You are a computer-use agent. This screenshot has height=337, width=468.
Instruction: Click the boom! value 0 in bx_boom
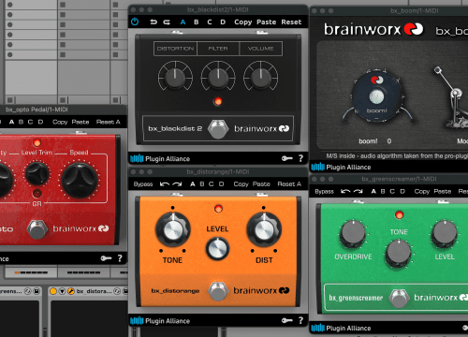point(389,141)
